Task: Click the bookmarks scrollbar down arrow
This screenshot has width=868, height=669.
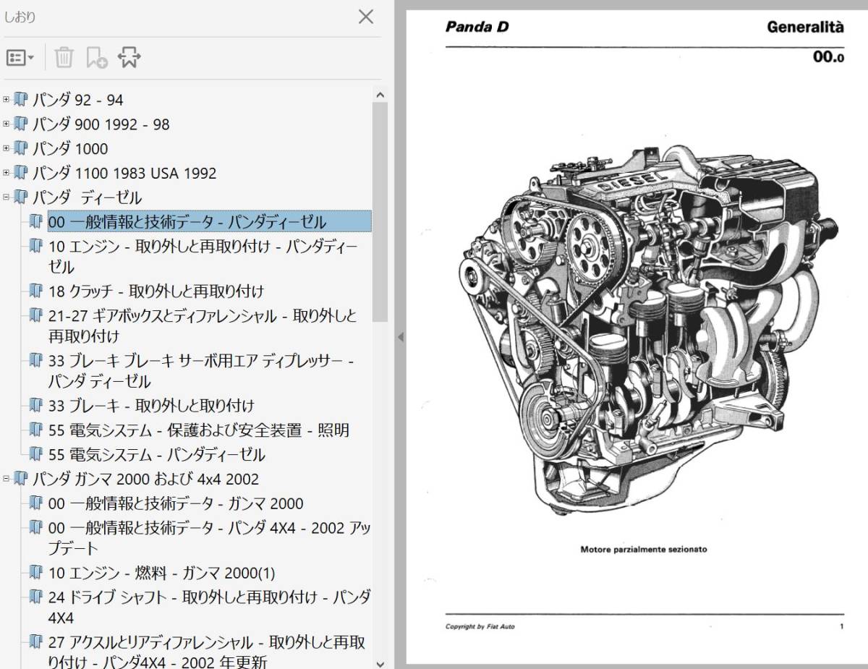Action: point(380,662)
